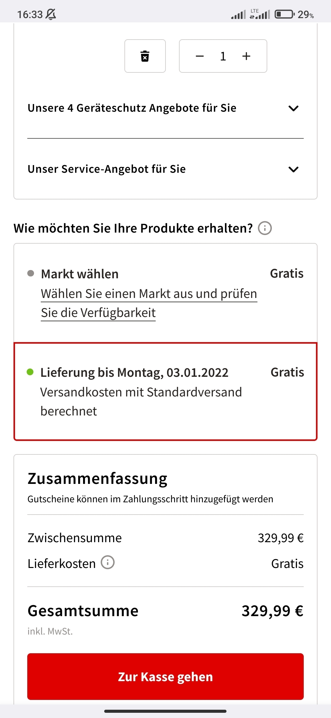Tap the muted notification bell icon

(x=51, y=14)
